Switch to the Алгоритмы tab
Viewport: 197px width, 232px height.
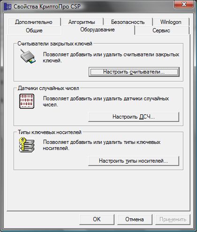(82, 22)
